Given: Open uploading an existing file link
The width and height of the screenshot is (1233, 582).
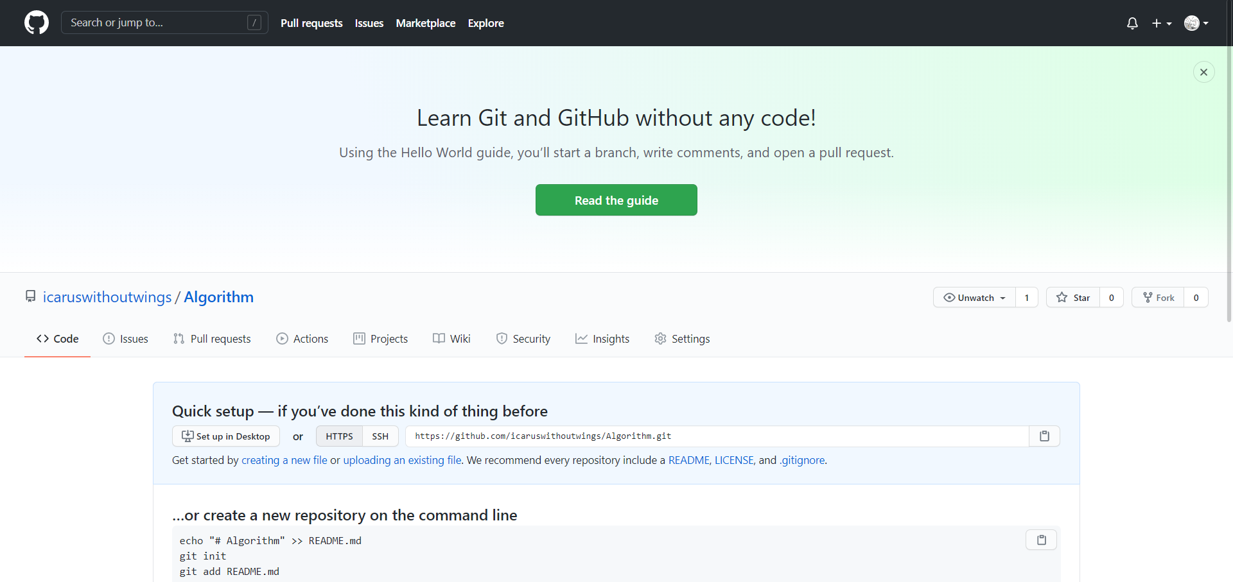Looking at the screenshot, I should (x=402, y=460).
